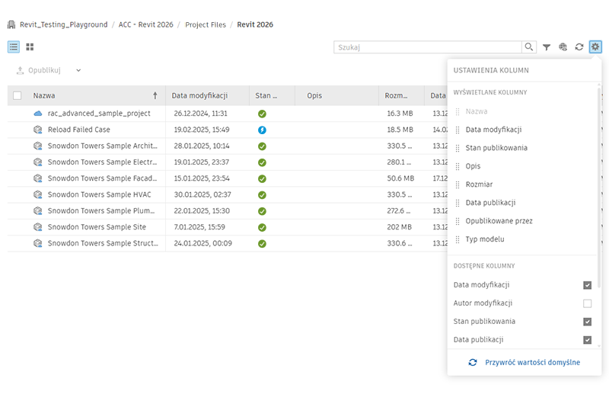Open Snowdon Towers Sample Struct... file
609x417 pixels.
tap(103, 243)
